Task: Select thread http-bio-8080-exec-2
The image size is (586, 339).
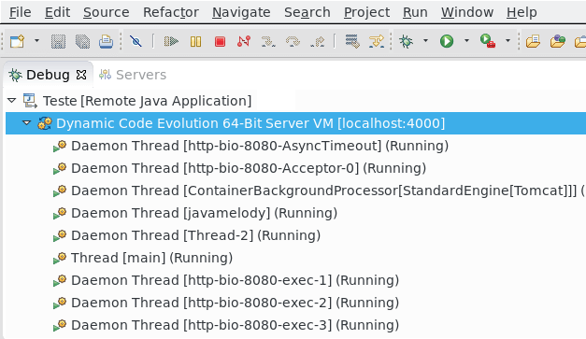Action: (236, 303)
